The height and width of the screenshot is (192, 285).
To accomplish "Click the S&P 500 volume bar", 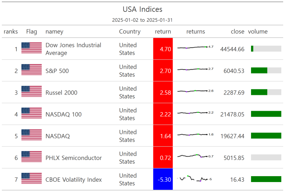I will tap(266, 70).
